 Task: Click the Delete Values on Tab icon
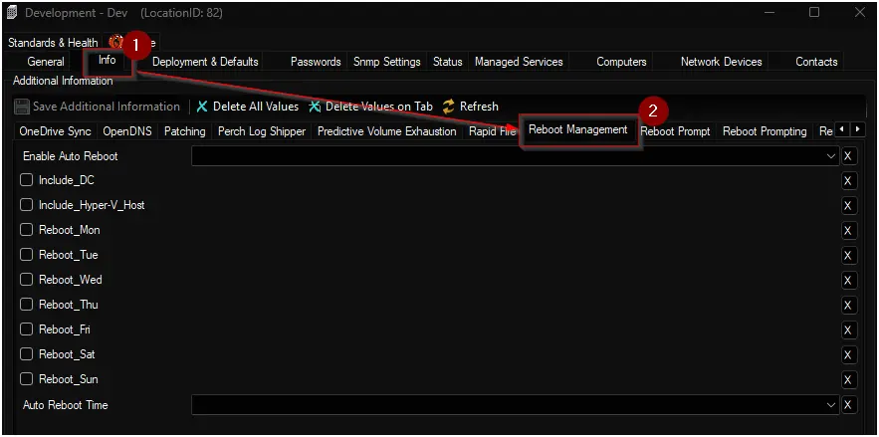tap(315, 107)
